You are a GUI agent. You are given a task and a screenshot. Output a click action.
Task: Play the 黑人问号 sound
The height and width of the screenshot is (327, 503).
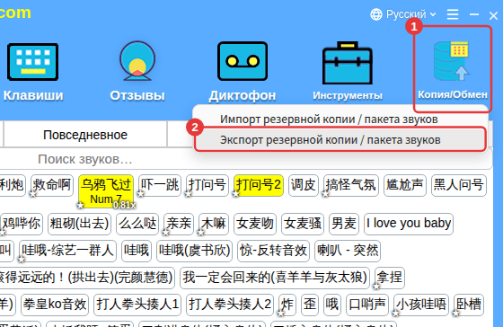point(459,185)
